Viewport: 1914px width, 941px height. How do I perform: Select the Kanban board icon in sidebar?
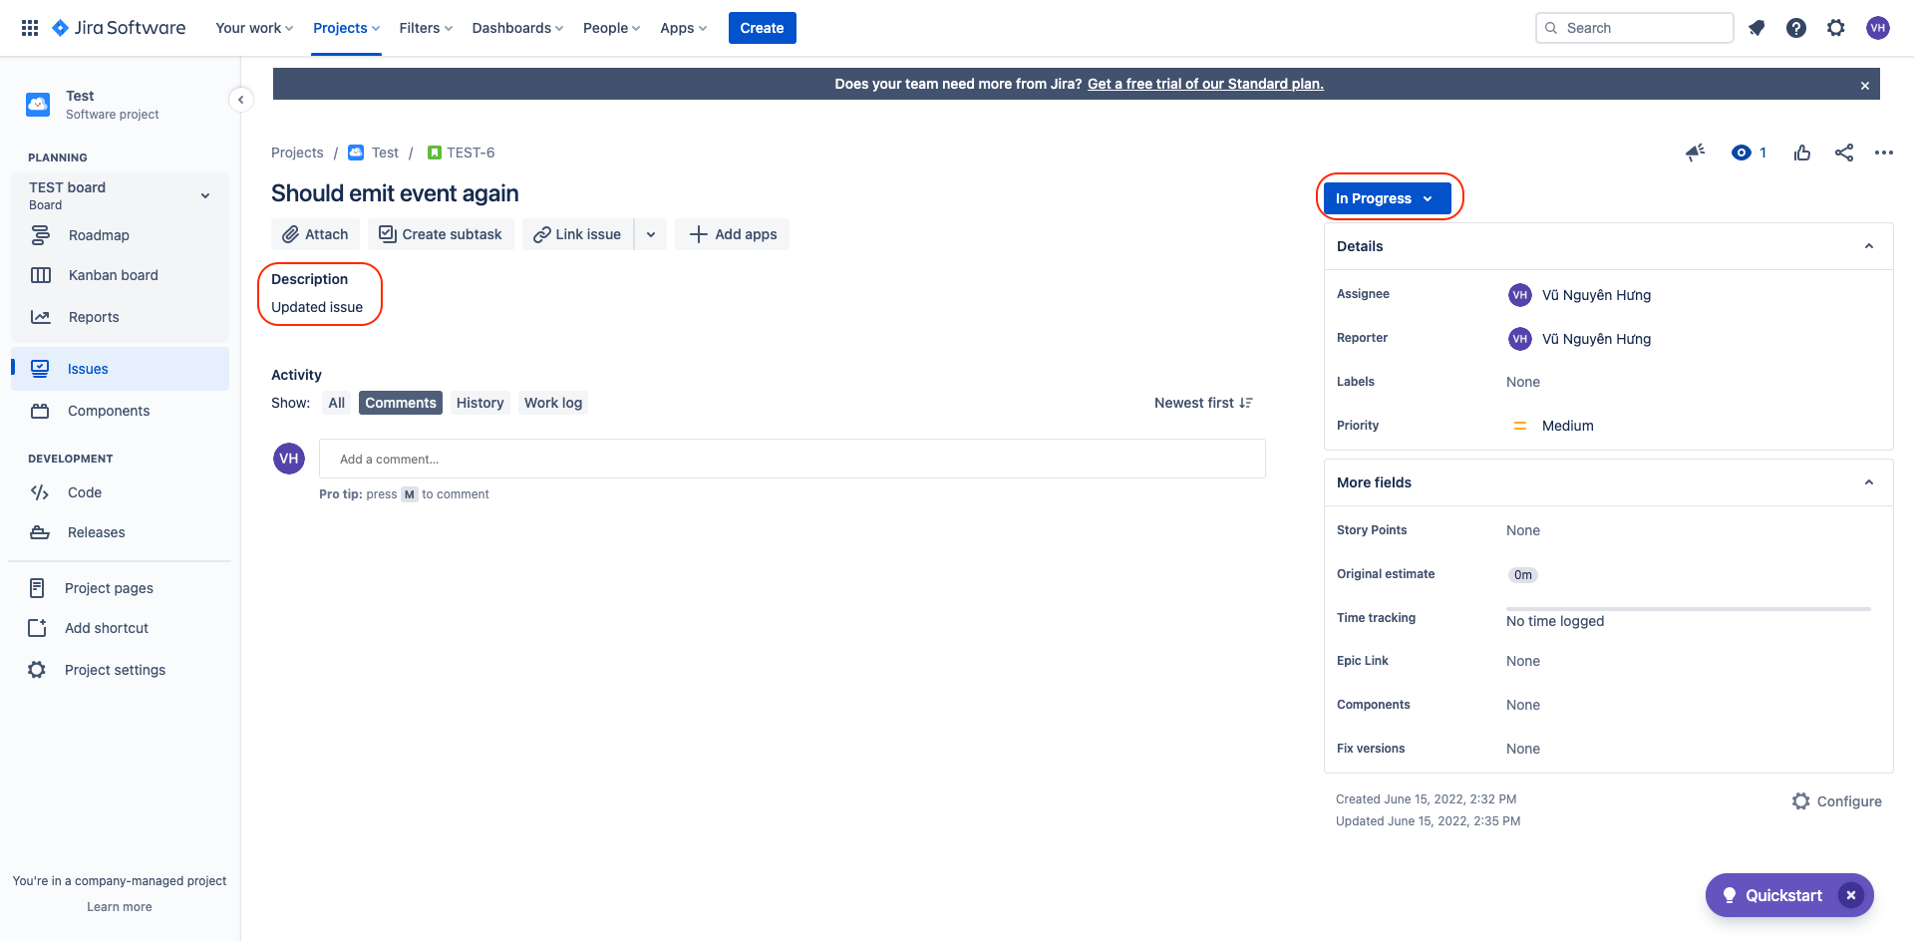click(40, 275)
